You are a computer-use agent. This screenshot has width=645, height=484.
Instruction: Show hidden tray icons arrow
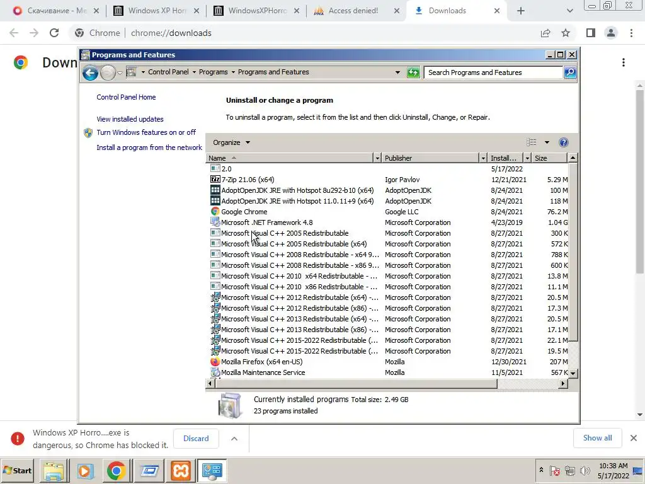point(541,470)
